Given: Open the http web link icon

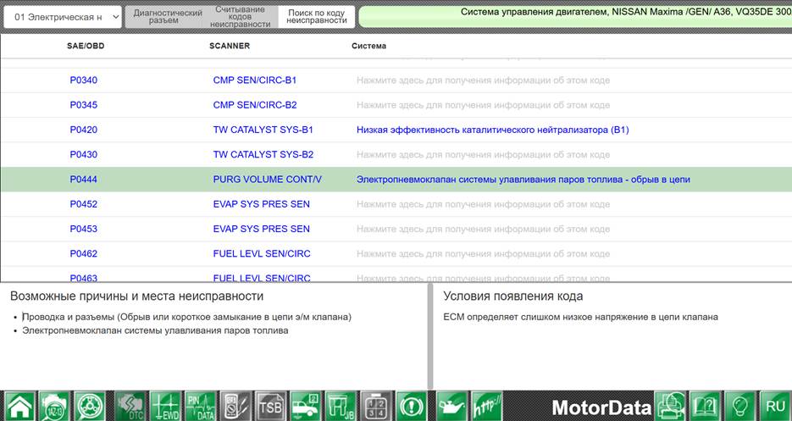Looking at the screenshot, I should (487, 406).
